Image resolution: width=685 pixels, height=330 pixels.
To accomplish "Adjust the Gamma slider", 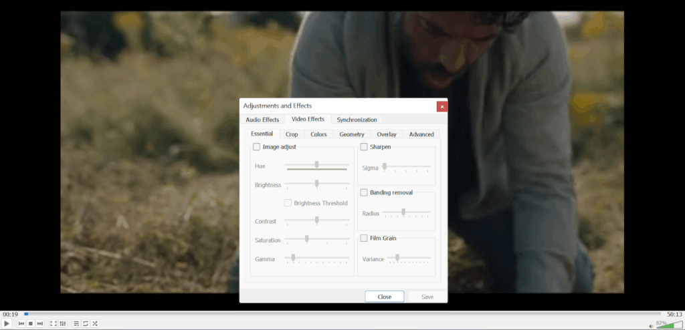I will 316,259.
